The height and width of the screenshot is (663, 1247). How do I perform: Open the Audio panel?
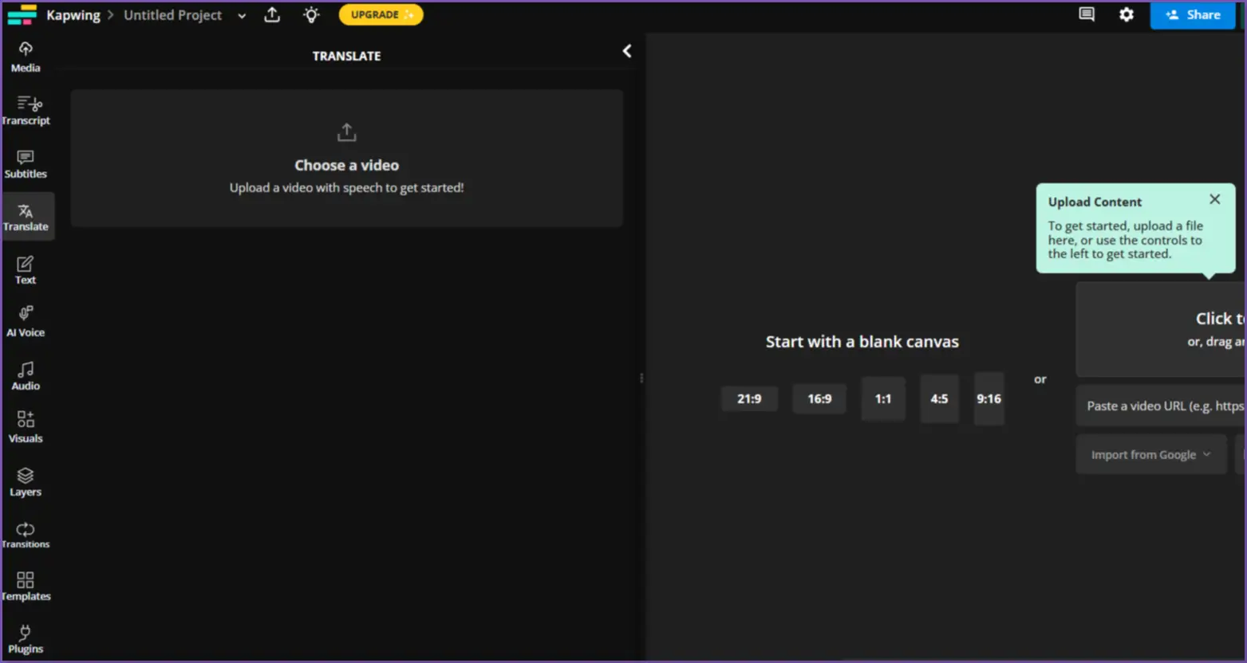(x=25, y=375)
